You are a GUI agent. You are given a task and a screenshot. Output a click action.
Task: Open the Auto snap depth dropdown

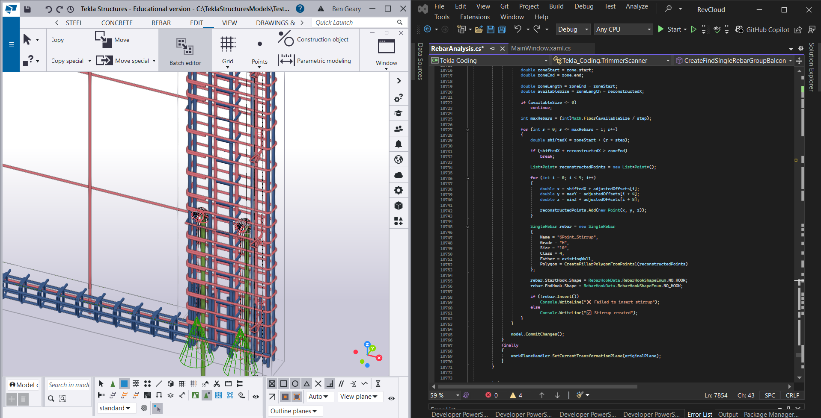tap(320, 397)
